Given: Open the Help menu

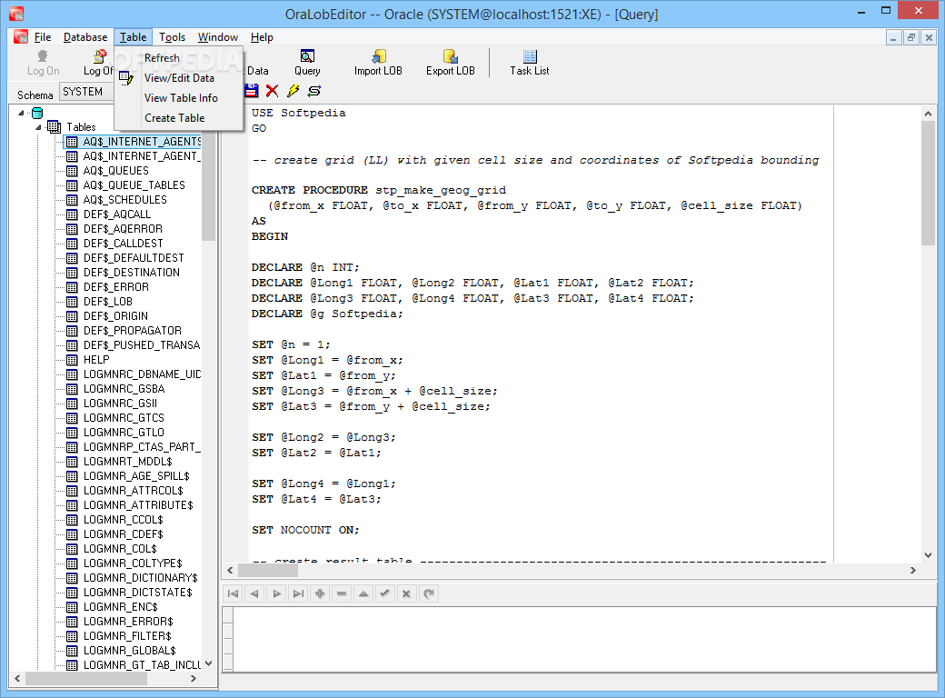Looking at the screenshot, I should tap(262, 37).
